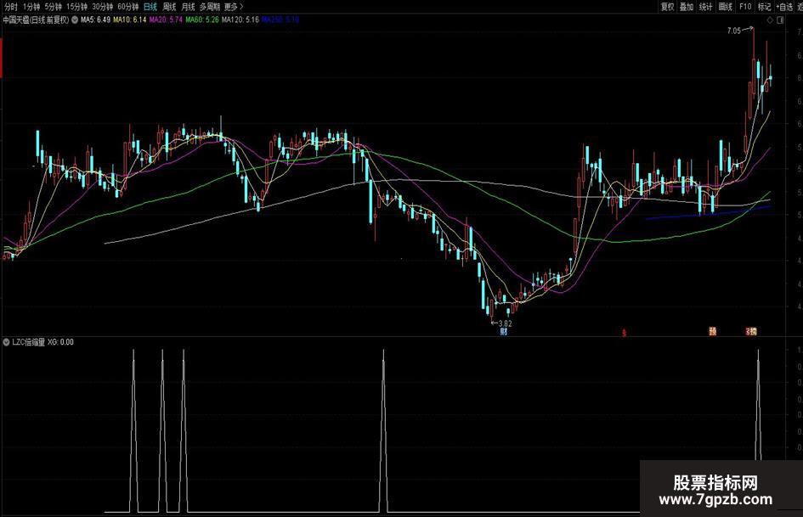Click the MA5: 6.49 label
Screen dimensions: 803x517
tap(96, 20)
